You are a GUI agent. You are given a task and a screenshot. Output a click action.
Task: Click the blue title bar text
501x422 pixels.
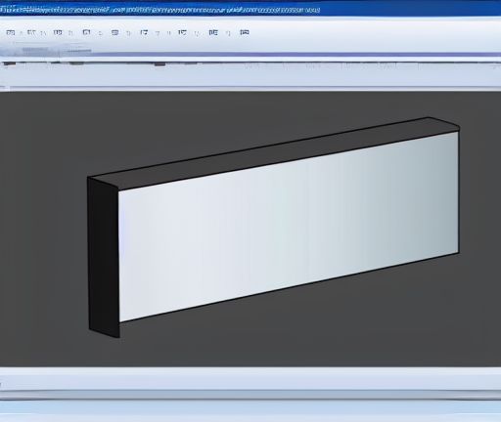pos(159,11)
